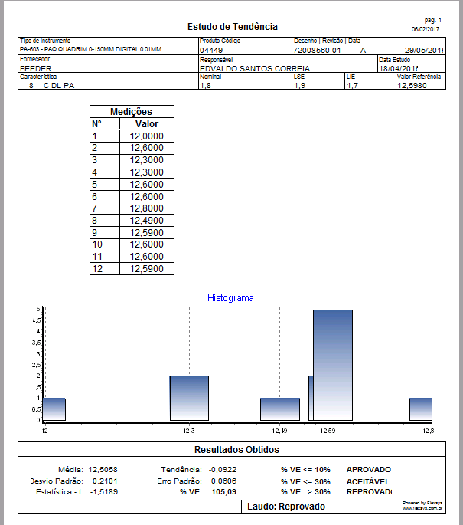Select drawing number 72008560-01
This screenshot has width=463, height=525.
coord(317,51)
